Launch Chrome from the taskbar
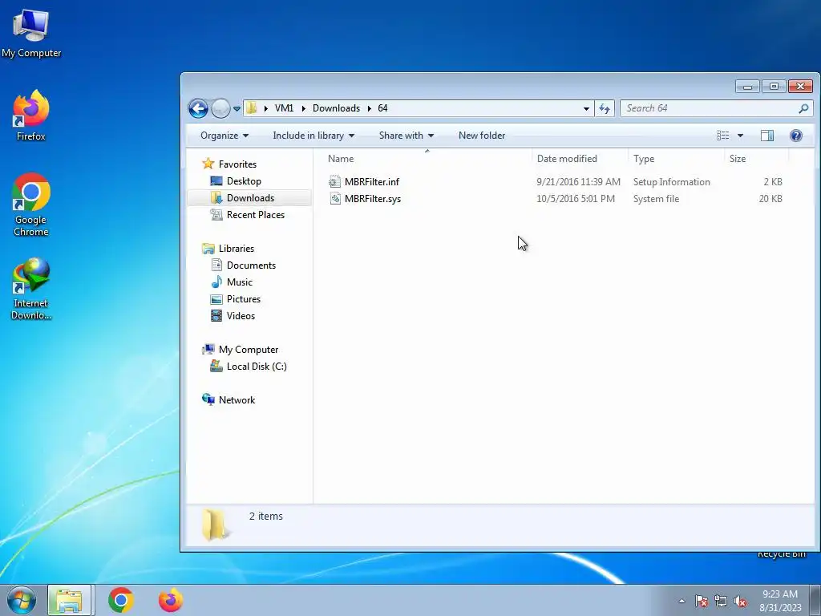 121,600
